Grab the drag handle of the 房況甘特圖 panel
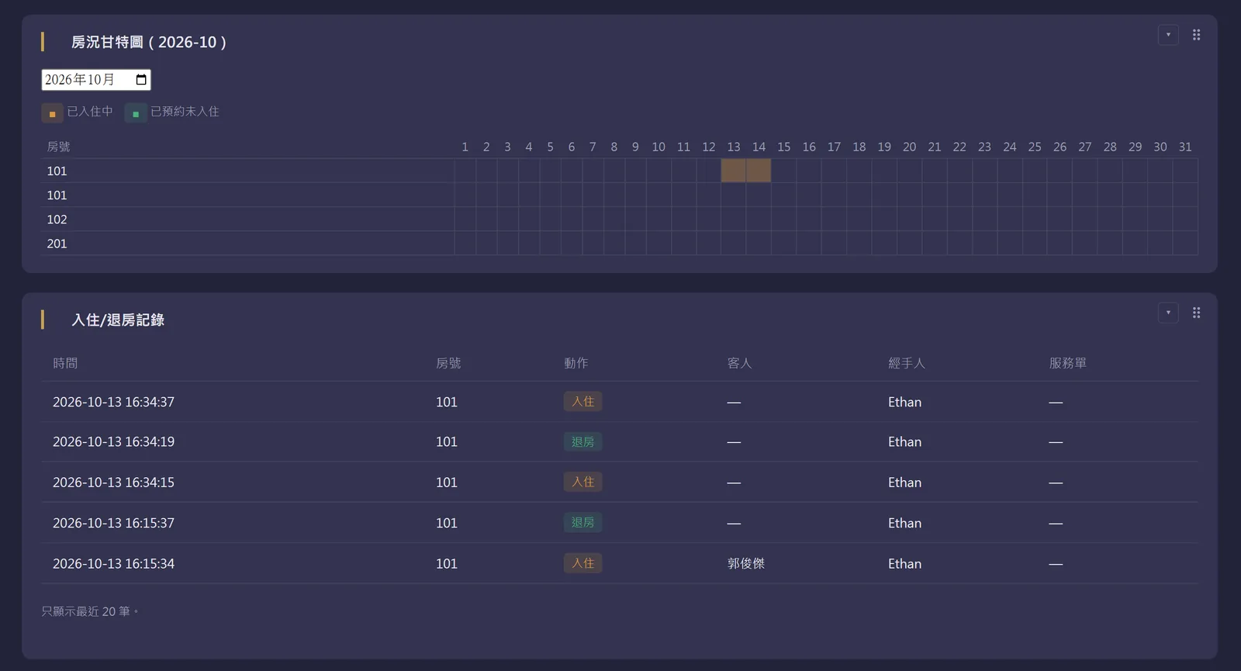The height and width of the screenshot is (671, 1241). pyautogui.click(x=1196, y=35)
